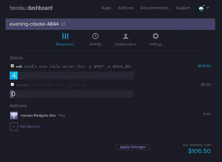Open the Support page link
This screenshot has height=162, width=222.
(x=183, y=8)
